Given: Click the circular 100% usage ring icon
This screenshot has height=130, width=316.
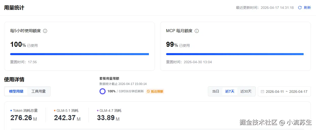Looking at the screenshot, I should click(x=103, y=91).
